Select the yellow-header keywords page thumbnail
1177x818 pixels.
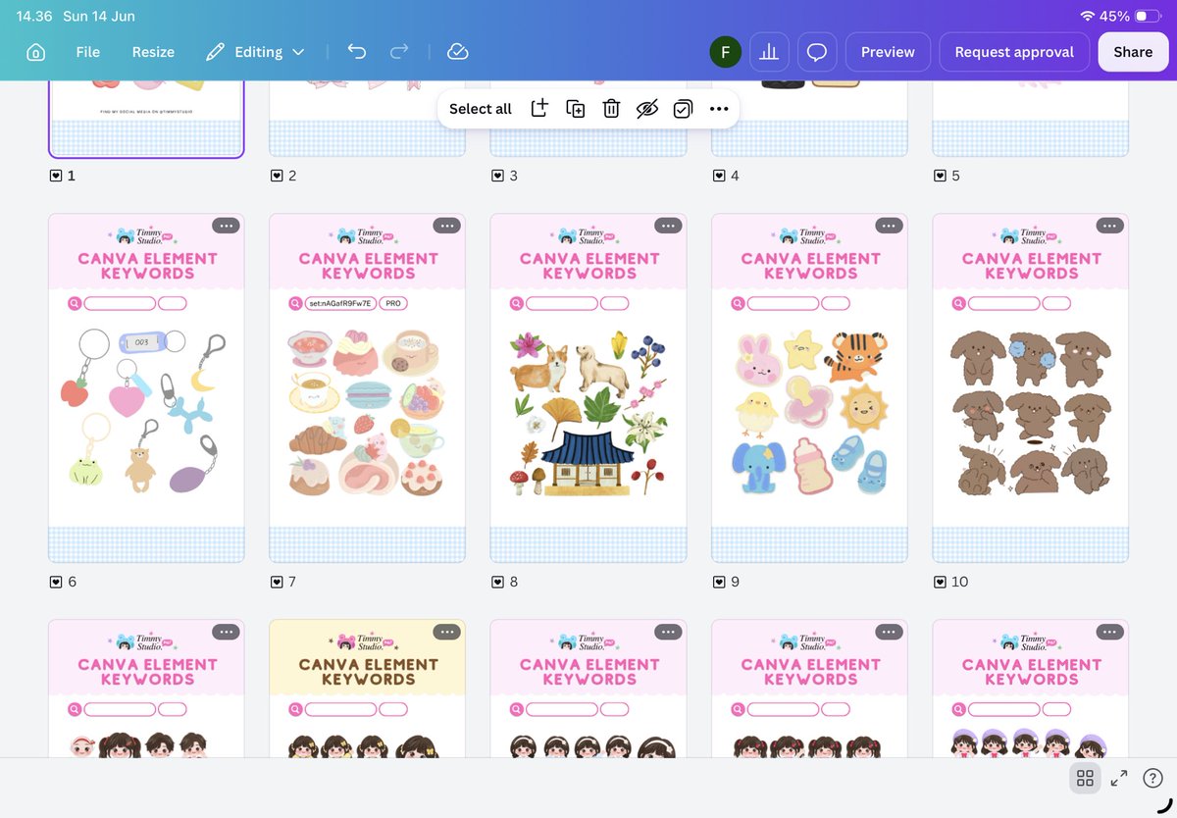[368, 689]
